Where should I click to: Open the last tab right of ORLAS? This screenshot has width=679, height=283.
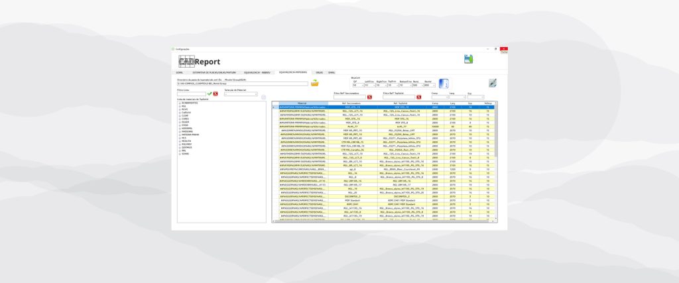pos(332,72)
